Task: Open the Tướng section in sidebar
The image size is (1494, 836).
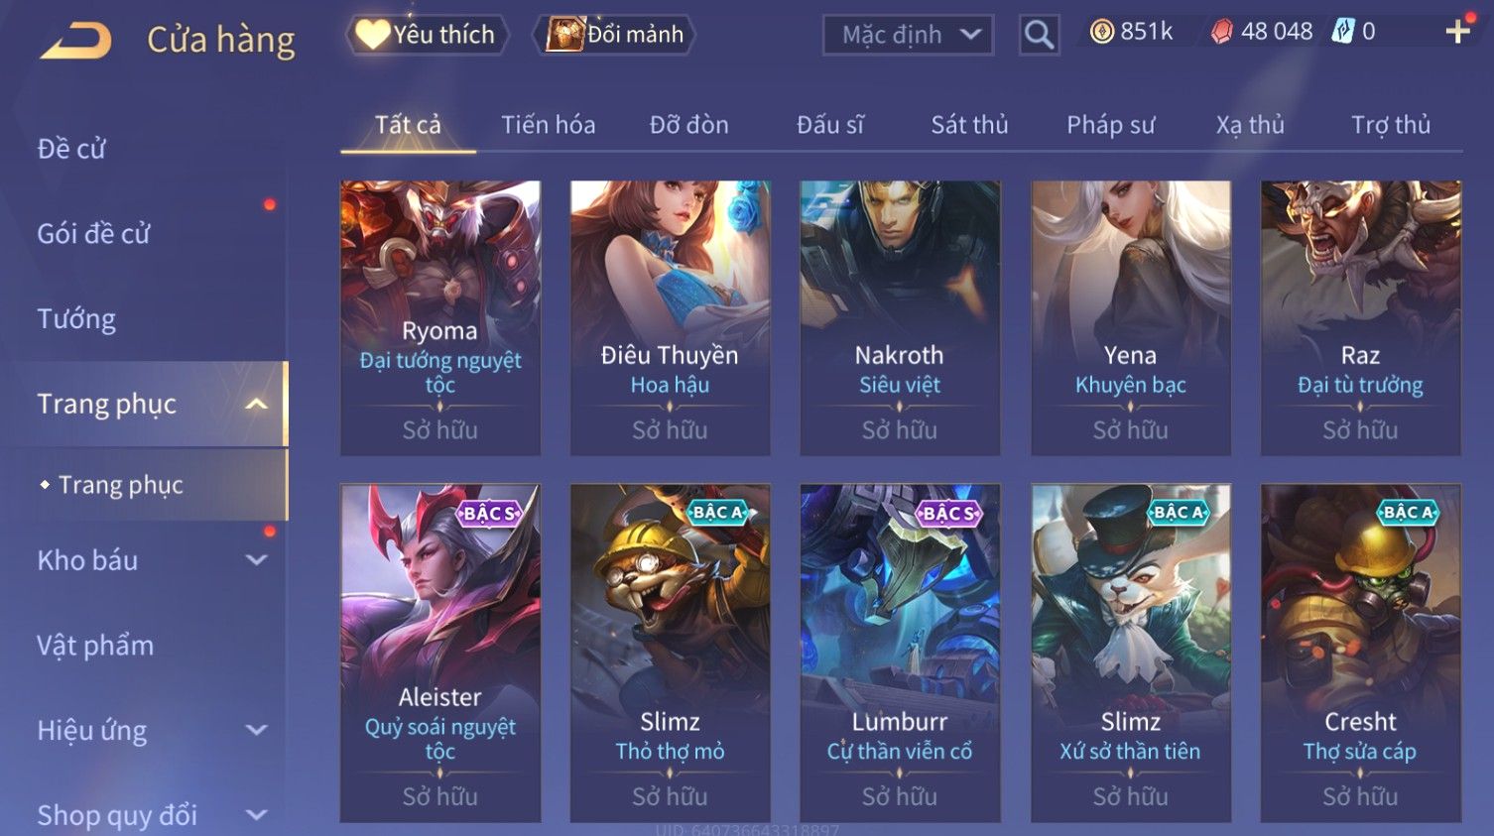Action: [x=76, y=319]
